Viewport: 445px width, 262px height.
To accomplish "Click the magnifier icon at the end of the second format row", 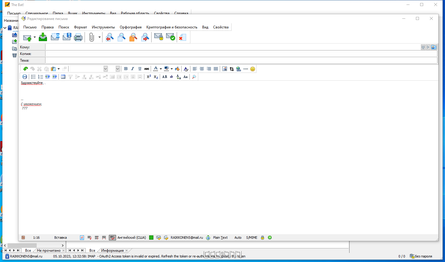I will coord(194,77).
